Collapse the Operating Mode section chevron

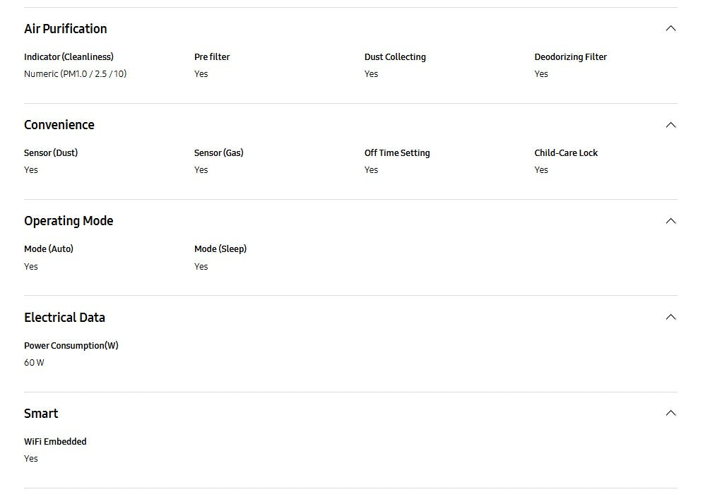coord(670,221)
